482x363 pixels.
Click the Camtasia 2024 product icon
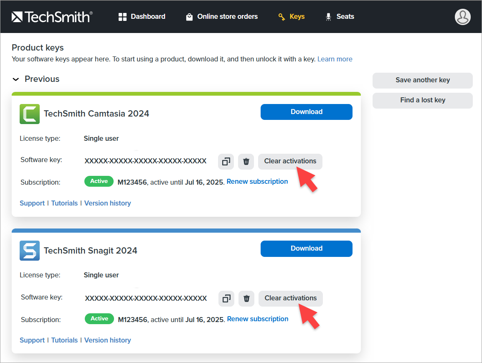[x=30, y=114]
